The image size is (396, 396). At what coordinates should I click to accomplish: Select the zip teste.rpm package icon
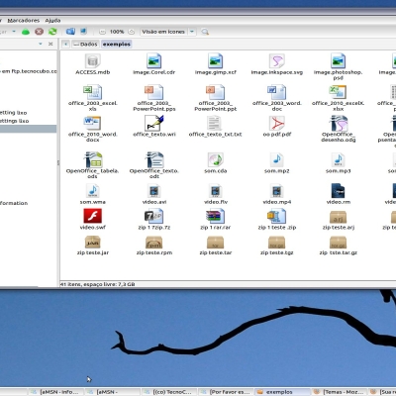(153, 243)
